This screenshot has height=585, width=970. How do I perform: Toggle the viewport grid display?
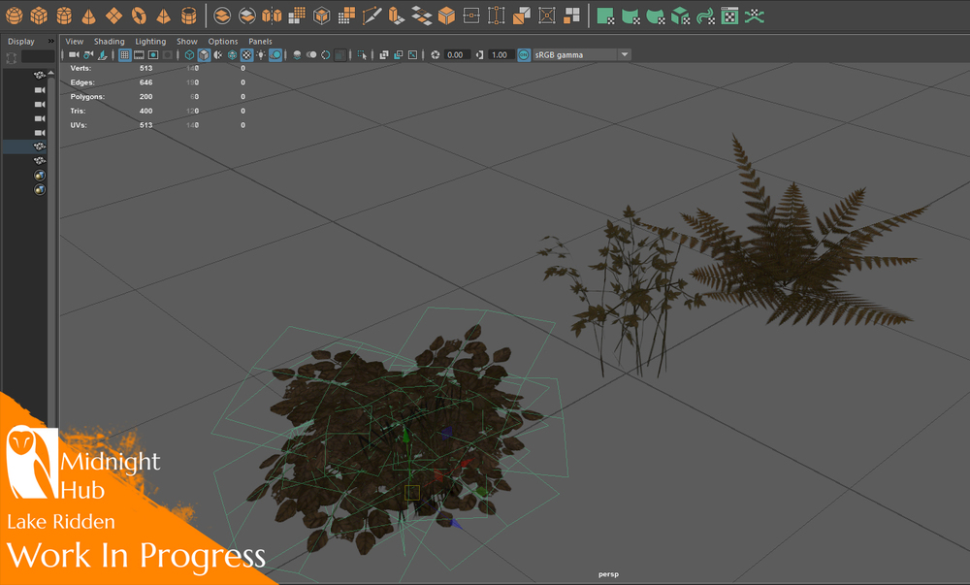(124, 55)
